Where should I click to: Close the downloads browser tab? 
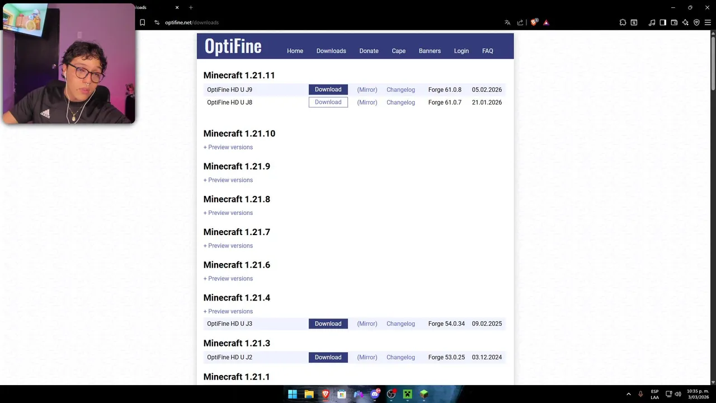coord(177,7)
